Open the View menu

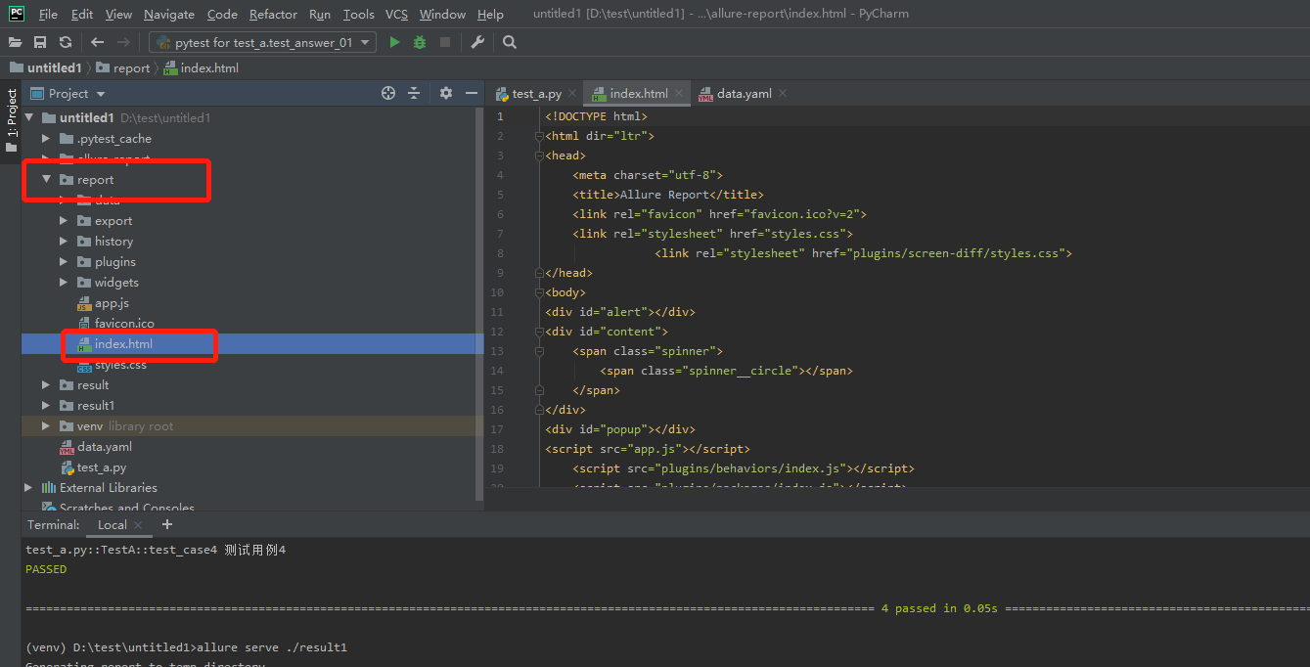pyautogui.click(x=118, y=15)
